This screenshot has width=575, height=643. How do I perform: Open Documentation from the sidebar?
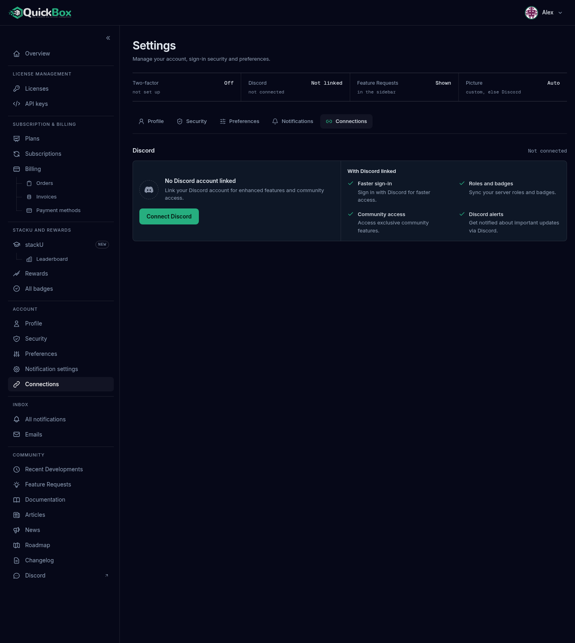(61, 500)
